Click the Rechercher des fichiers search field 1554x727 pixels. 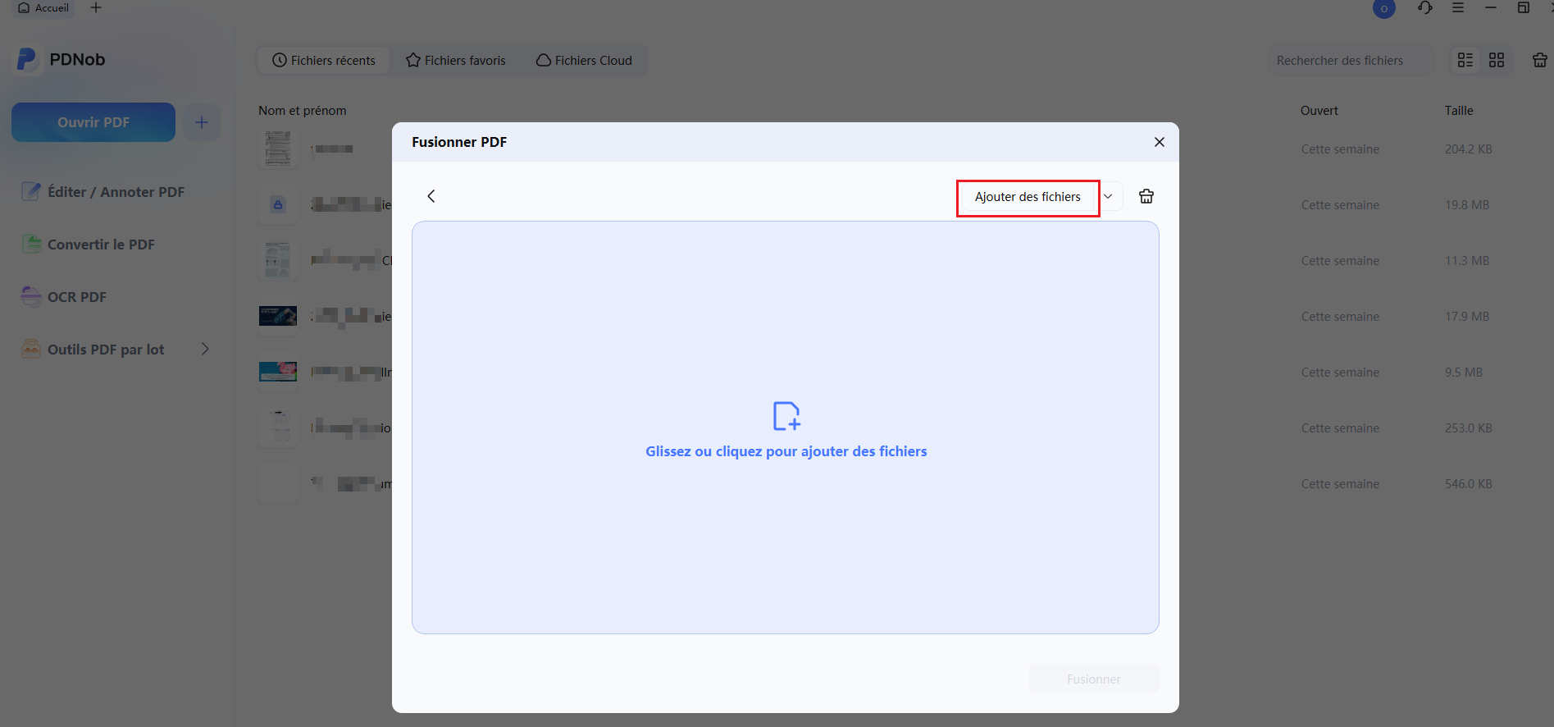[x=1351, y=61]
